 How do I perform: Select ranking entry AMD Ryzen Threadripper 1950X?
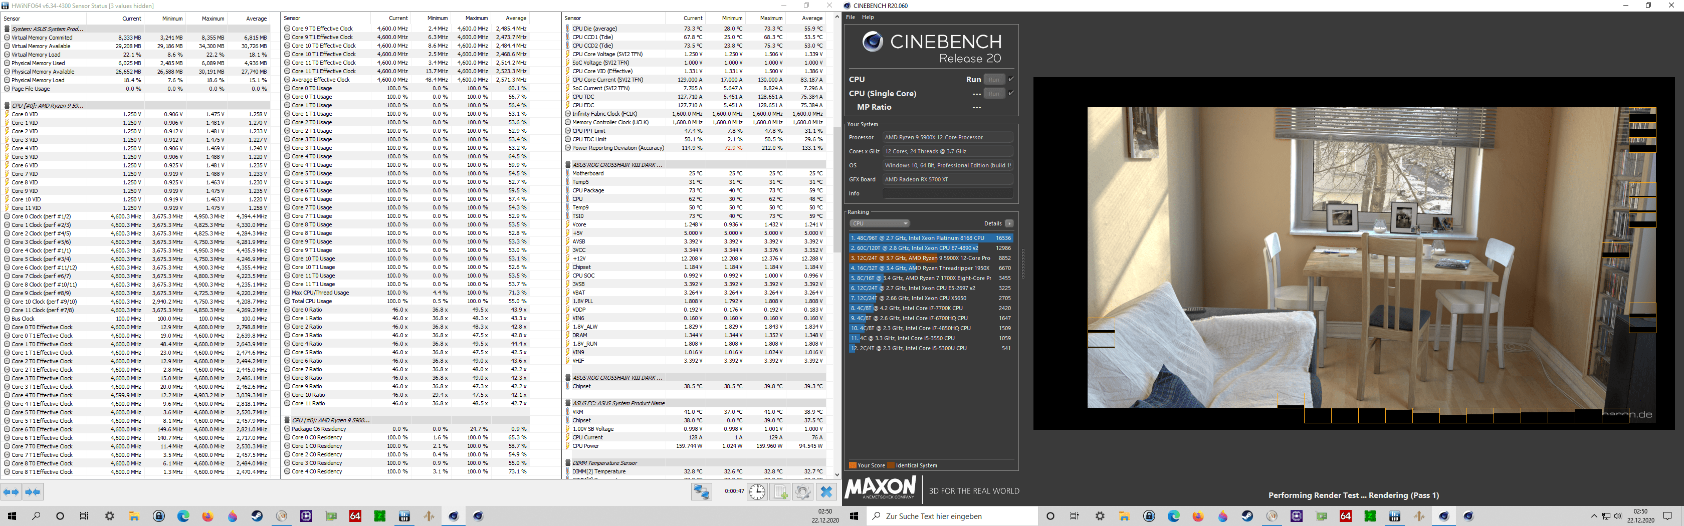pyautogui.click(x=930, y=268)
